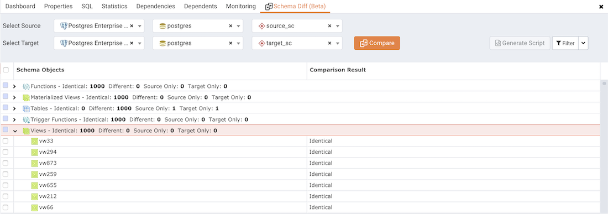
Task: Open the target schema dropdown arrow
Action: click(338, 44)
